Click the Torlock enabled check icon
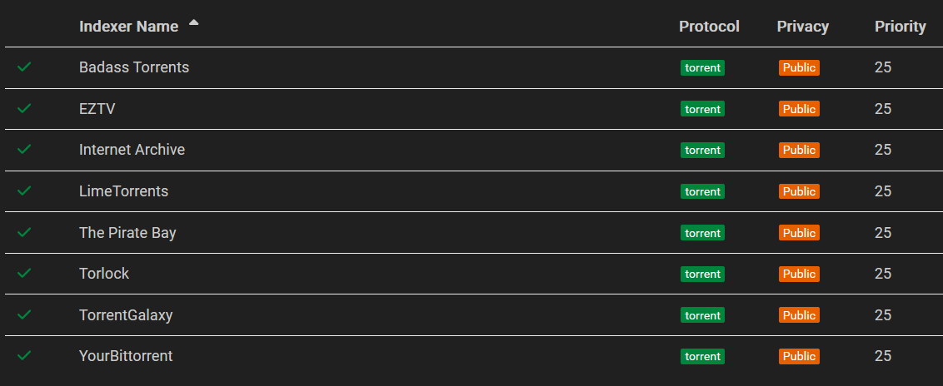Screen dimensions: 943x386 [24, 273]
